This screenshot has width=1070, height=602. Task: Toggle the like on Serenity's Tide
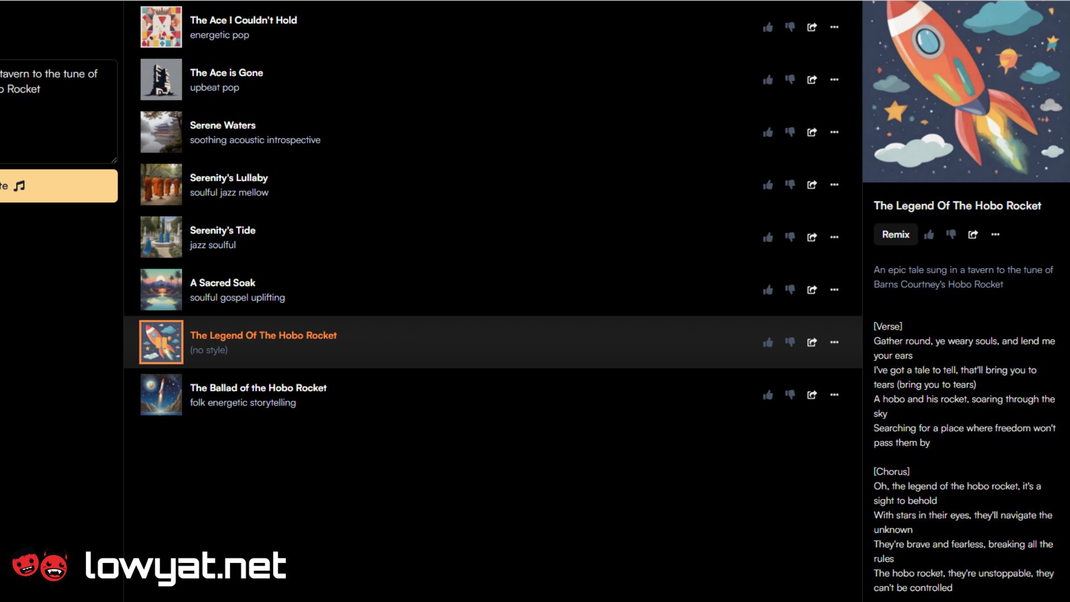point(767,237)
